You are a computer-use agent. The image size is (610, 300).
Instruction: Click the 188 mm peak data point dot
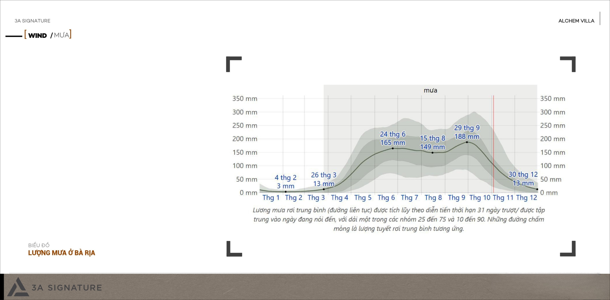pyautogui.click(x=467, y=142)
